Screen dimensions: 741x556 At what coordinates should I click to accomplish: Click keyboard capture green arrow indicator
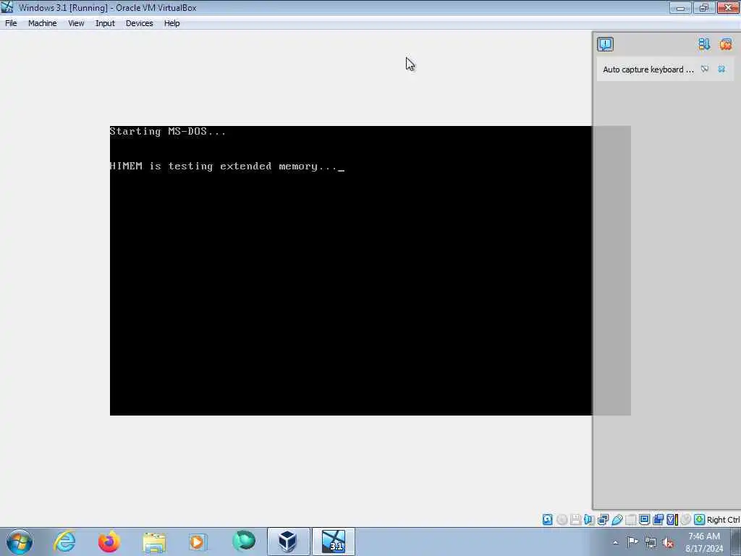pos(700,520)
